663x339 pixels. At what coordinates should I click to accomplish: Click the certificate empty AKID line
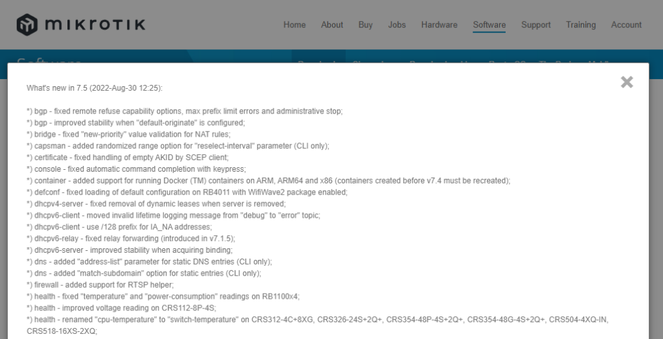pyautogui.click(x=128, y=158)
